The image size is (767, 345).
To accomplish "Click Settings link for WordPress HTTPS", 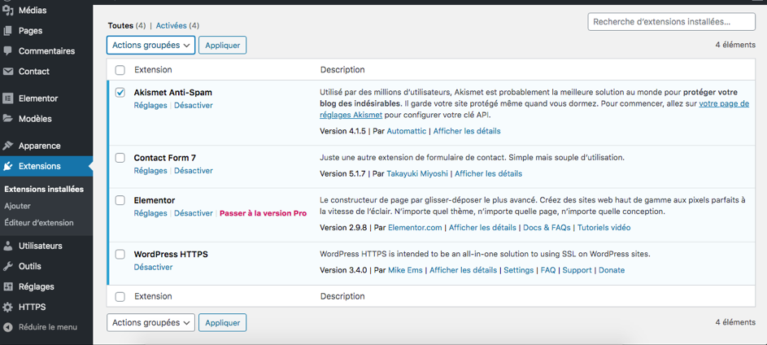I will [518, 270].
